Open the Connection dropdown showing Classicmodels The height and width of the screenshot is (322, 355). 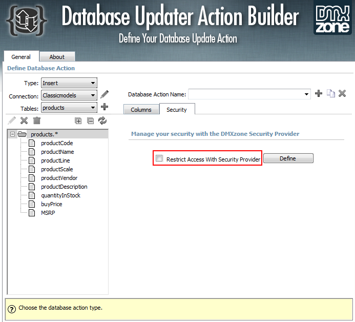click(69, 95)
